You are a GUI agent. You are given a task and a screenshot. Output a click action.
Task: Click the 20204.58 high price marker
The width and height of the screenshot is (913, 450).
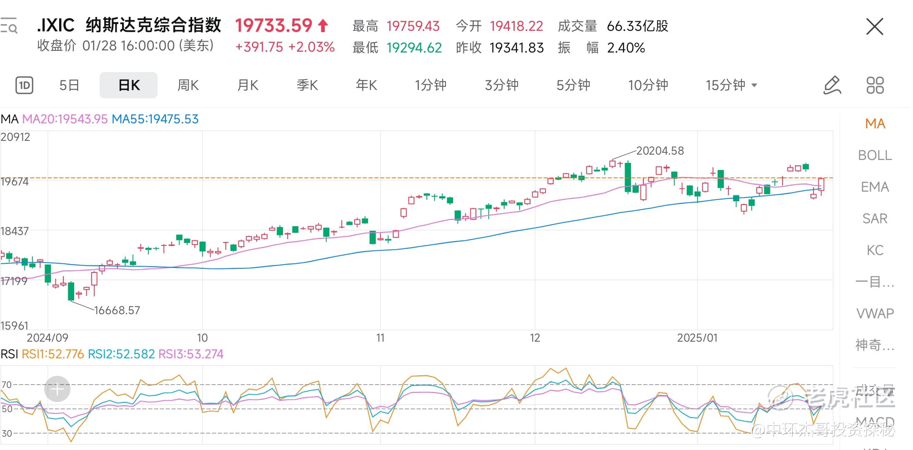660,151
